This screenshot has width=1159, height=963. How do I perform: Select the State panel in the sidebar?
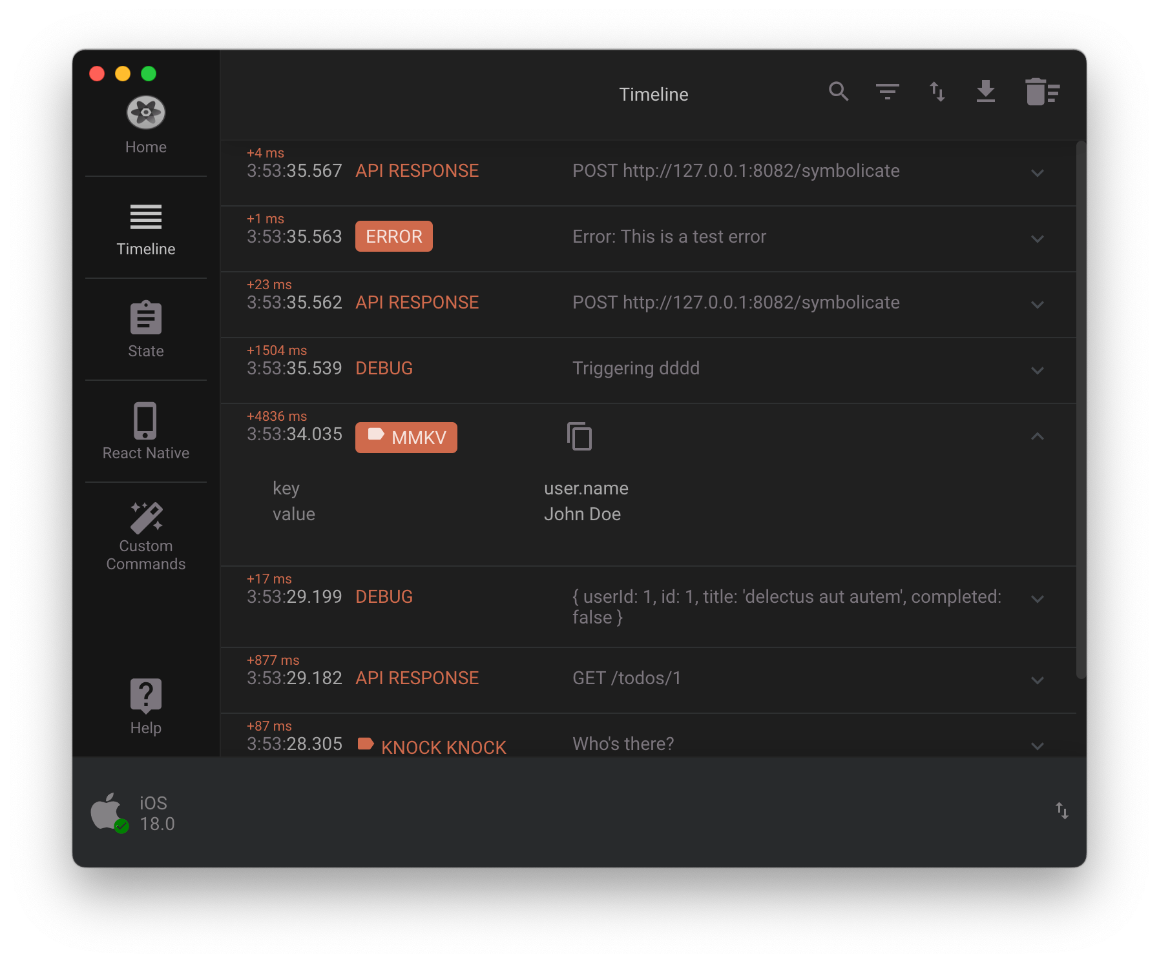(145, 330)
